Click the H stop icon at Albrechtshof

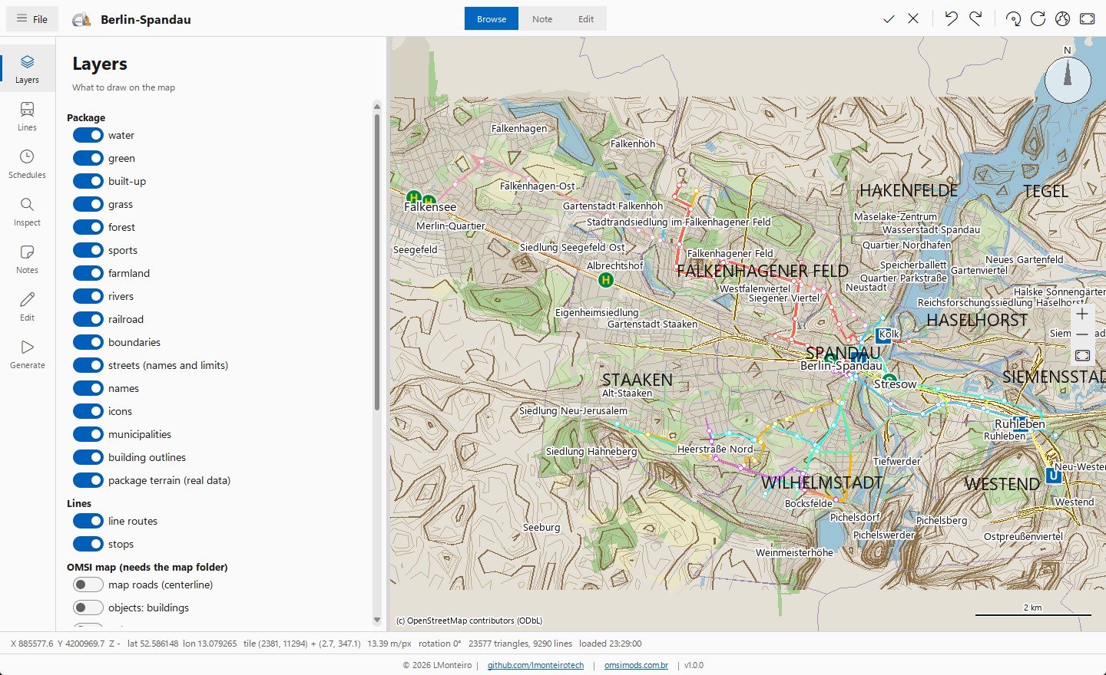coord(606,280)
